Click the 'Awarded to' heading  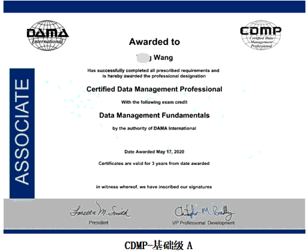click(154, 42)
